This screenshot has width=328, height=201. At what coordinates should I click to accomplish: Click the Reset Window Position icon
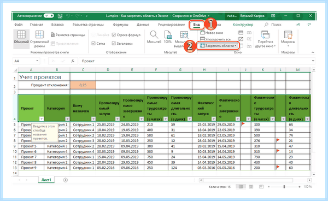(249, 46)
